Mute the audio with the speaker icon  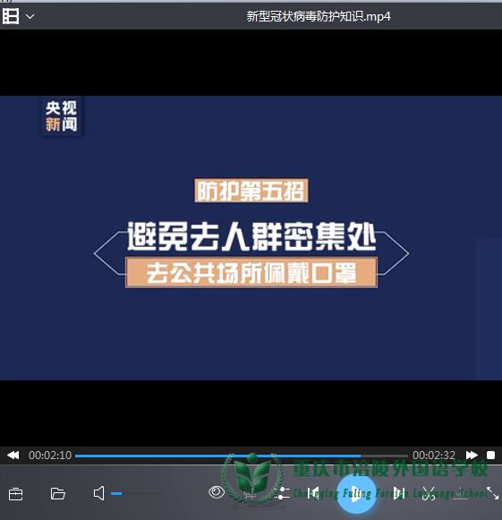pos(98,493)
